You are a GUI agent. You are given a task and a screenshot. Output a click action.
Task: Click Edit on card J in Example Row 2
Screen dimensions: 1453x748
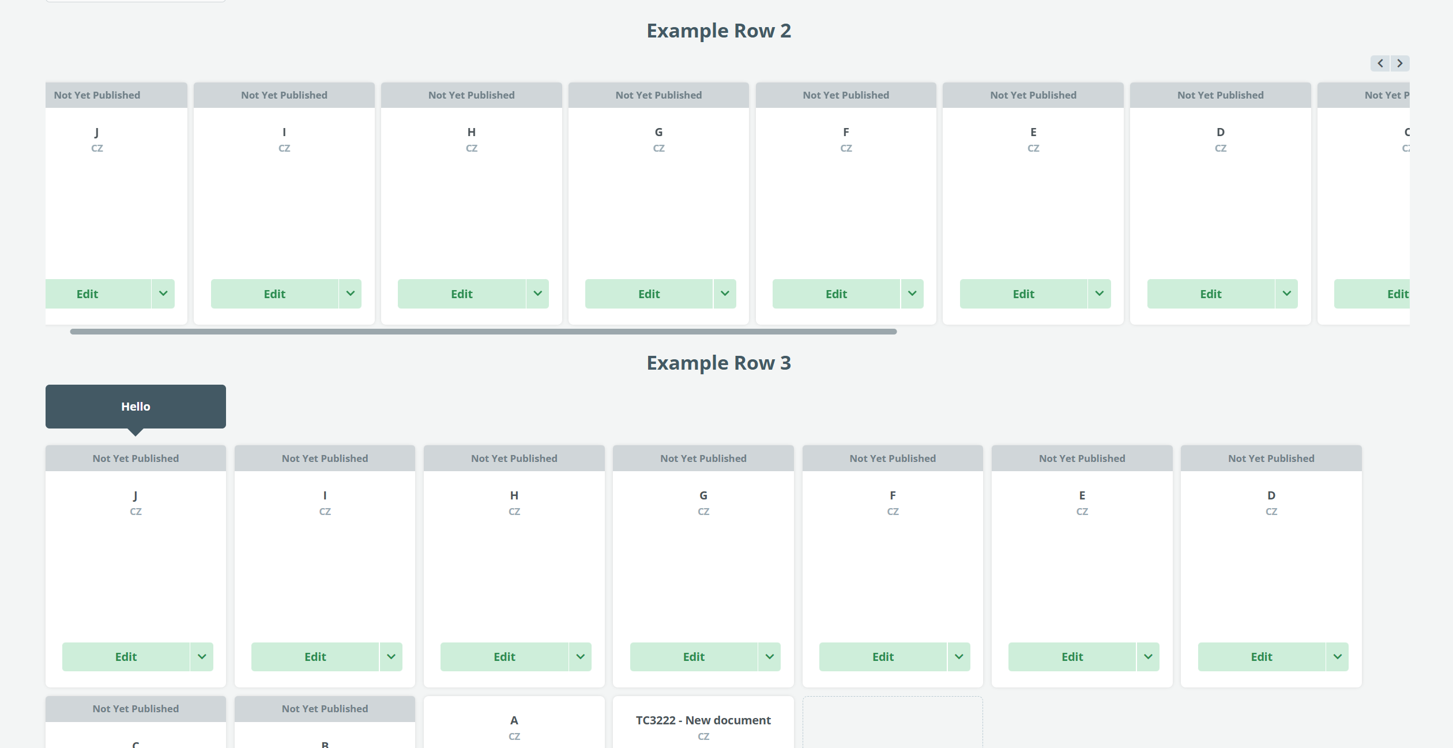click(x=88, y=294)
